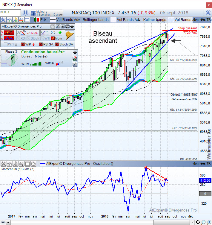The height and width of the screenshot is (225, 212).
Task: Click the refresh icon in Divergences Pro
Action: [x=53, y=26]
